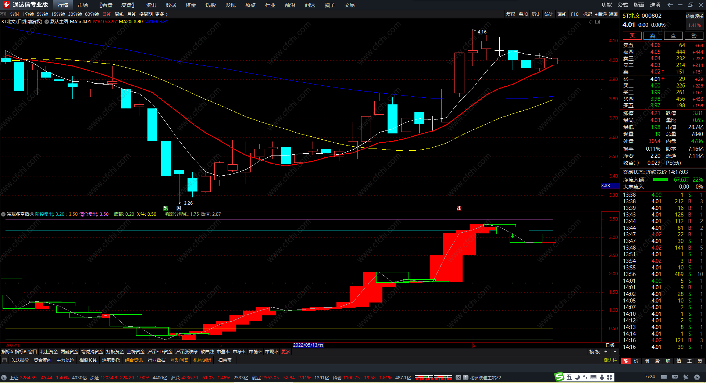The width and height of the screenshot is (706, 383).
Task: Click the 返回 return button
Action: click(613, 14)
